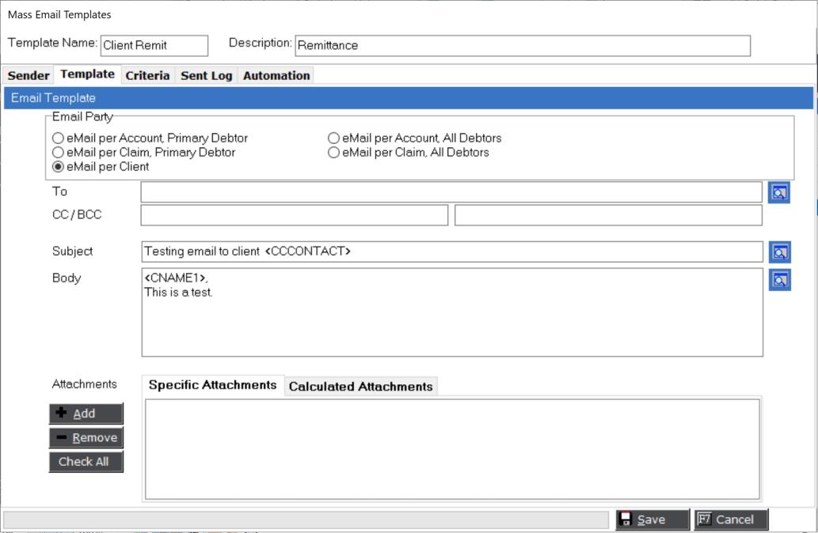818x533 pixels.
Task: Open the Criteria tab
Action: tap(147, 76)
